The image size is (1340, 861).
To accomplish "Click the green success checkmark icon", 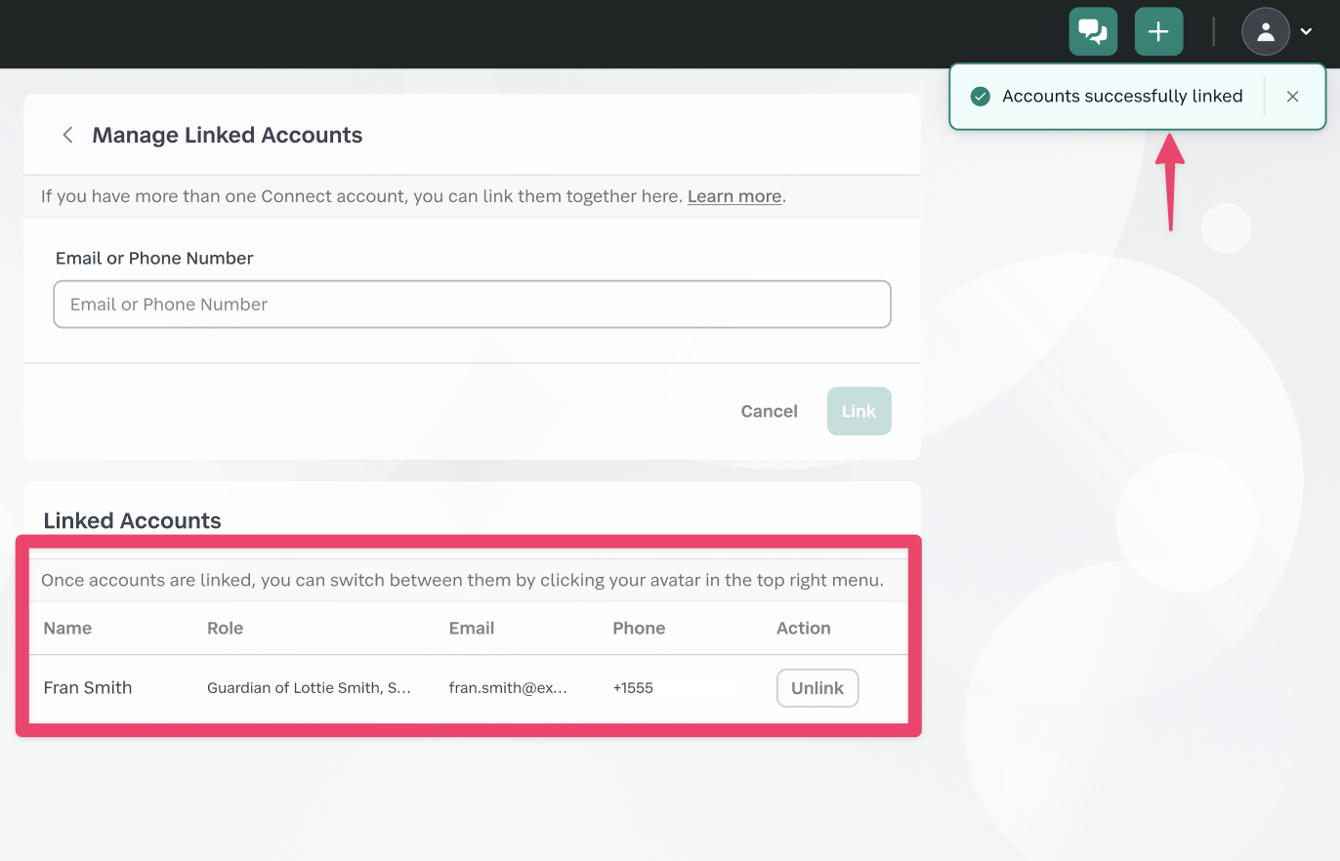I will click(x=980, y=97).
